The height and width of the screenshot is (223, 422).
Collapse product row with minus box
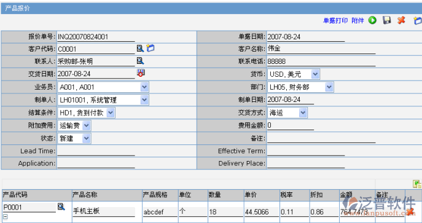[x=5, y=216]
